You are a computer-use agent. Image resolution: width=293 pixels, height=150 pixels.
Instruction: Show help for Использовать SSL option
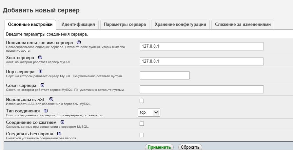coord(51,99)
